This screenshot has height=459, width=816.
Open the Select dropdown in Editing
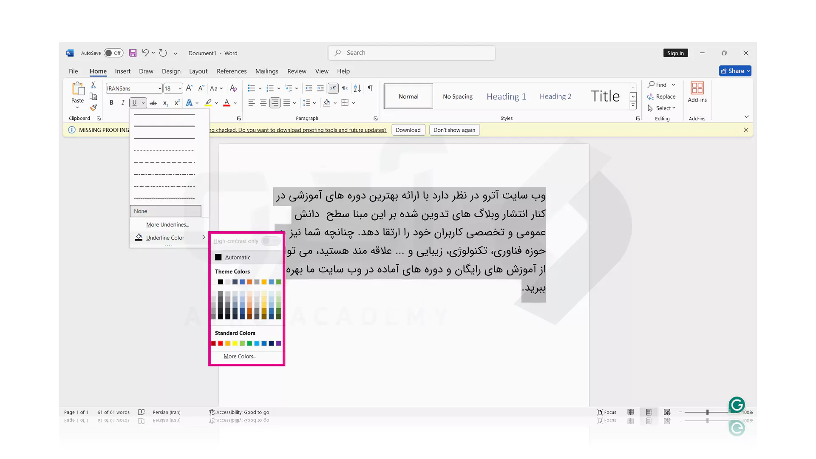click(x=661, y=108)
